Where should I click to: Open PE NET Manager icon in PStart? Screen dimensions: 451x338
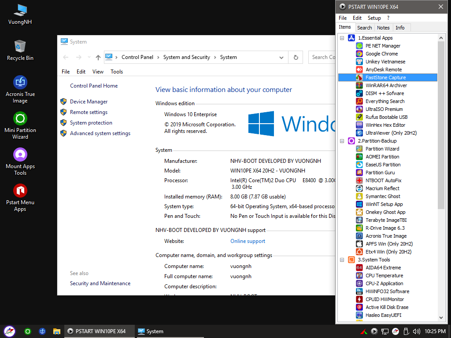[359, 46]
